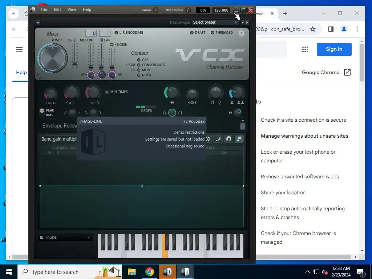372x279 pixels.
Task: Click the small unison panning knob
Action: (237, 113)
